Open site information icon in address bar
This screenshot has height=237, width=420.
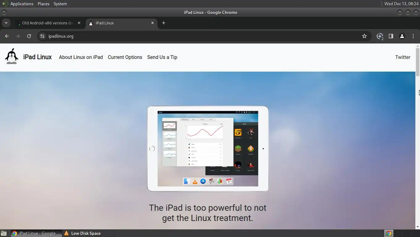(42, 36)
